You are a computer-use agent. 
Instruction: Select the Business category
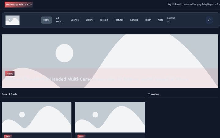click(x=75, y=20)
